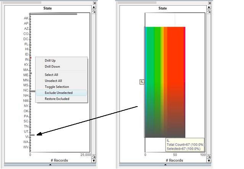Choose Drill Down from the context menu
This screenshot has width=244, height=169.
tap(52, 67)
